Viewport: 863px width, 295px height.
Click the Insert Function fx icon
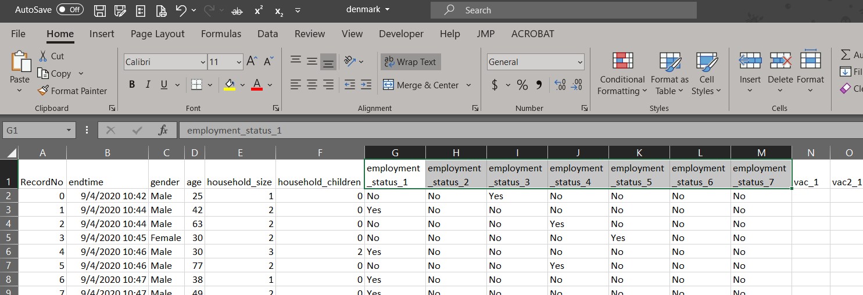pyautogui.click(x=163, y=131)
